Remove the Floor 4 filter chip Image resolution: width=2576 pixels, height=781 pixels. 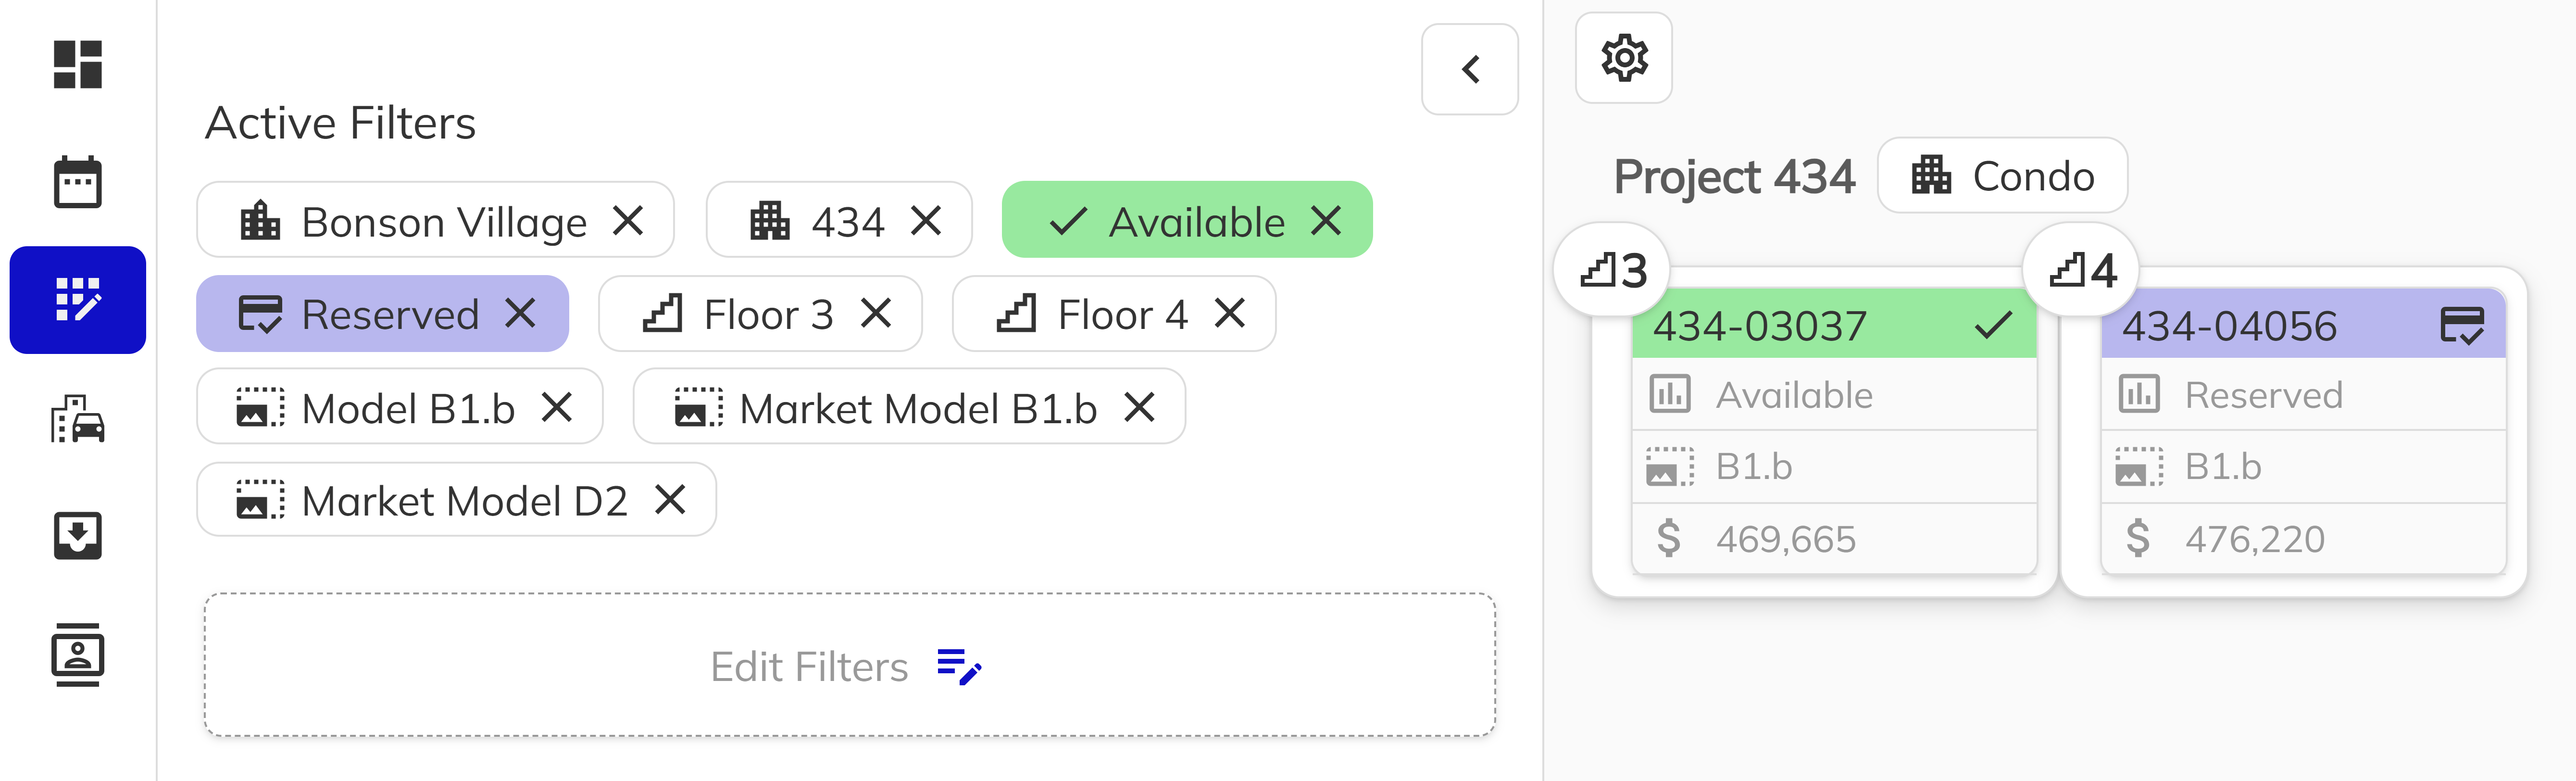pyautogui.click(x=1230, y=314)
